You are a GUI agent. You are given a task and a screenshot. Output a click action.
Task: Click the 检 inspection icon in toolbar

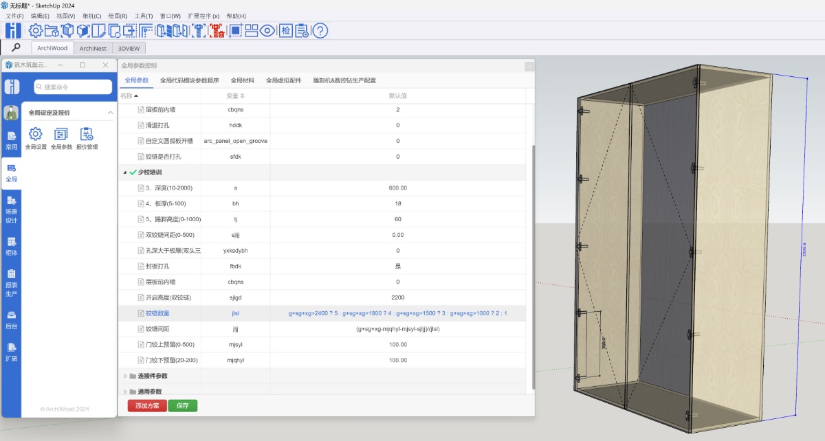coord(285,30)
